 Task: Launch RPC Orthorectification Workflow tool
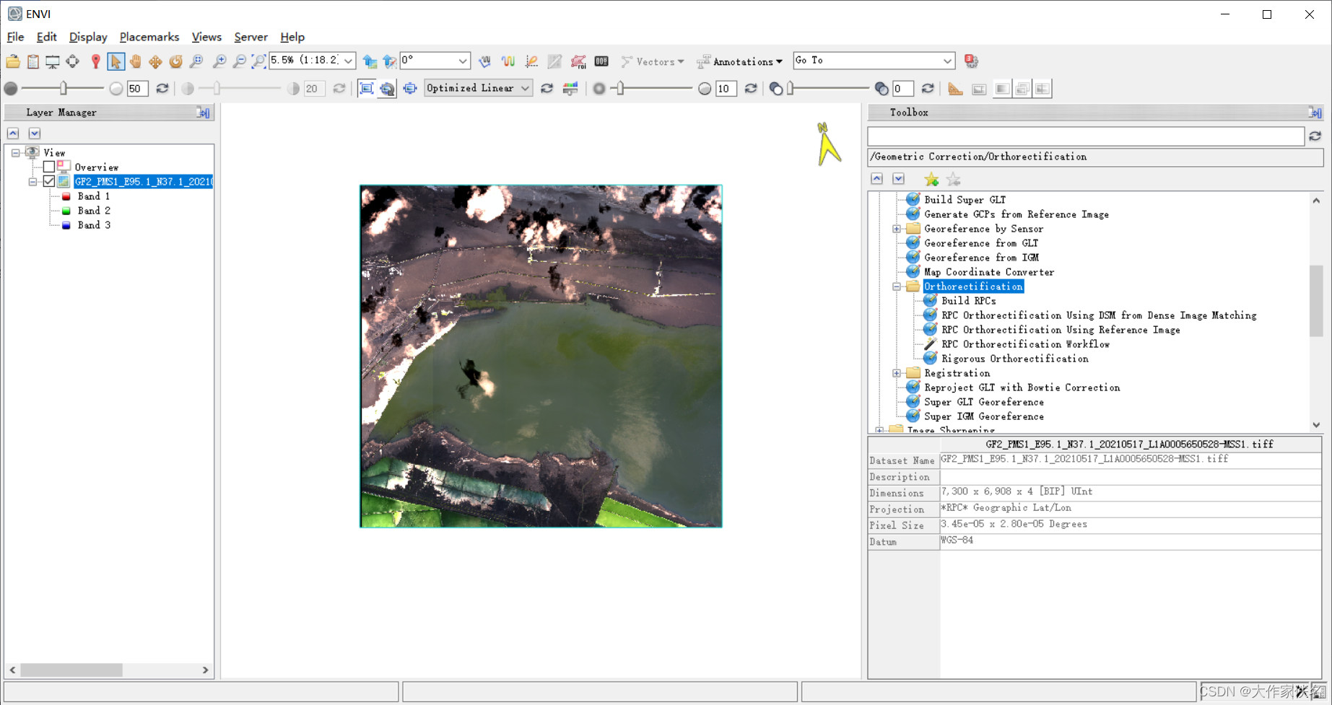point(1025,344)
